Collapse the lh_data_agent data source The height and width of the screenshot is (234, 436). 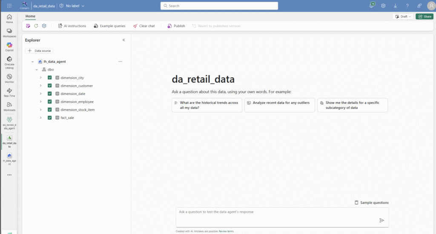tap(32, 62)
